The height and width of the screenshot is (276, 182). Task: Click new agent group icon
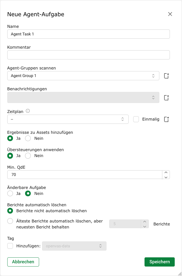pyautogui.click(x=166, y=76)
